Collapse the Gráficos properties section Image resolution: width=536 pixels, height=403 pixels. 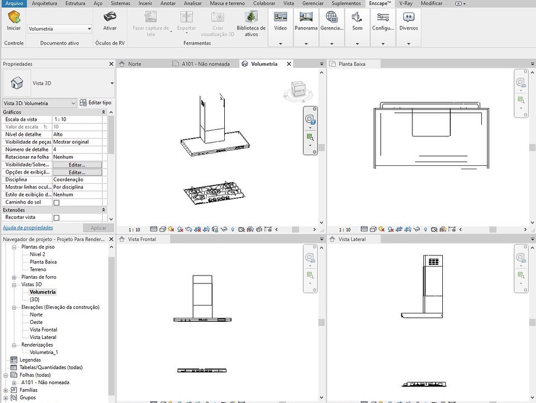click(103, 112)
